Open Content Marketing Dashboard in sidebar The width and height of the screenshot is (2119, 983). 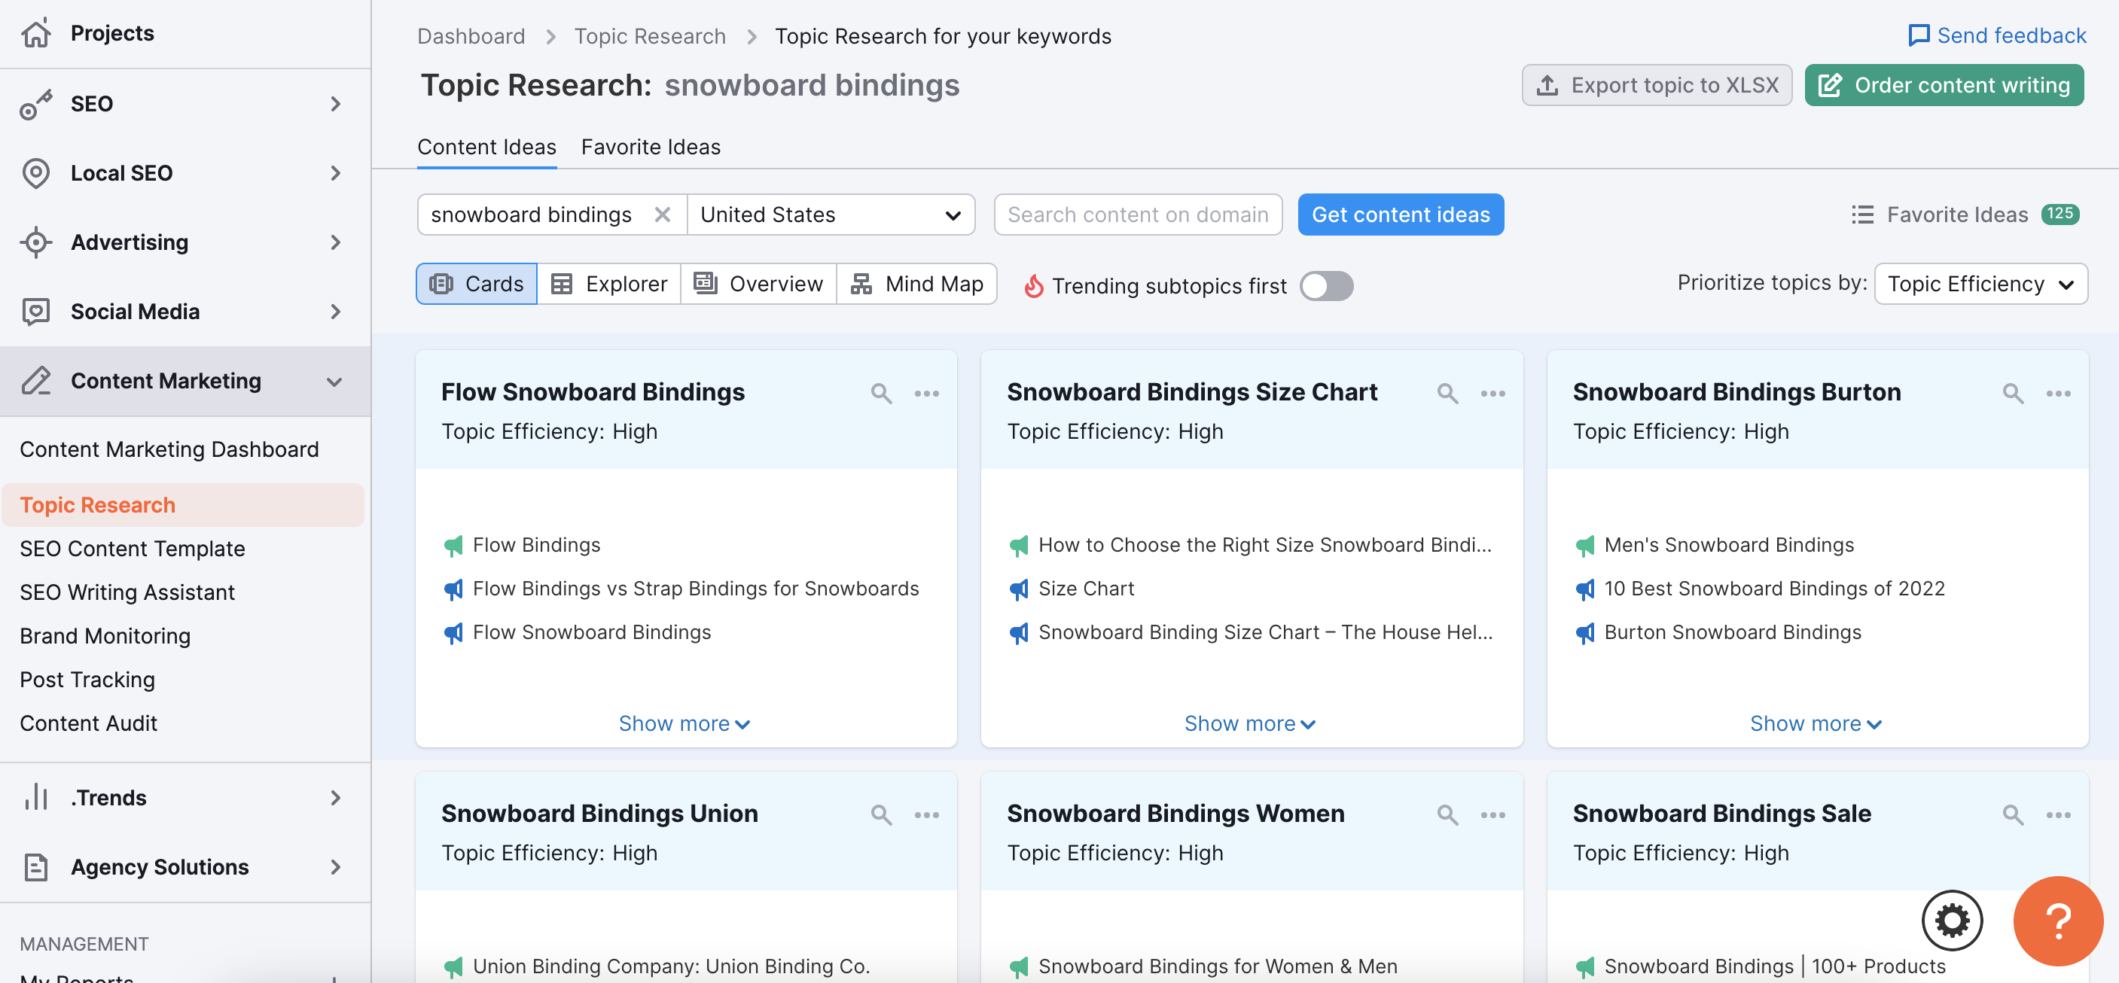(169, 449)
